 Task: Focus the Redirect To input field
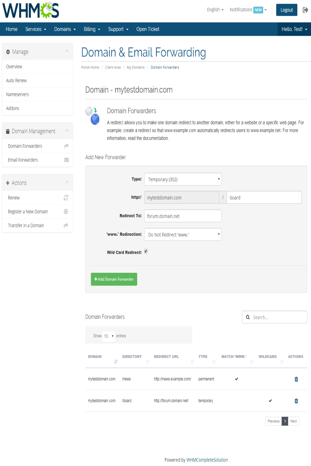pos(183,216)
